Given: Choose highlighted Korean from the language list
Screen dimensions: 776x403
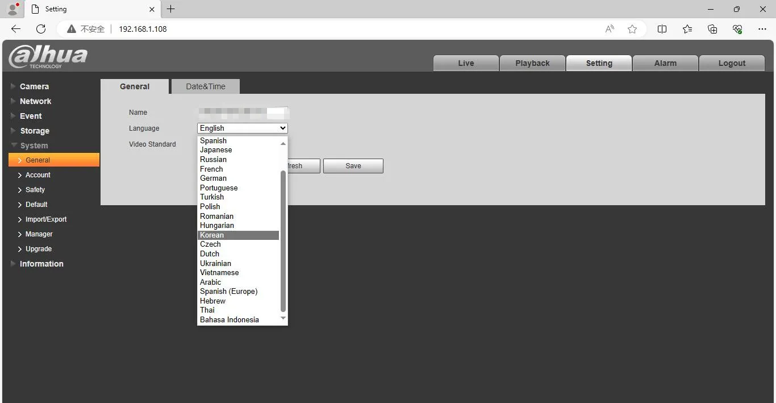Looking at the screenshot, I should [x=239, y=235].
